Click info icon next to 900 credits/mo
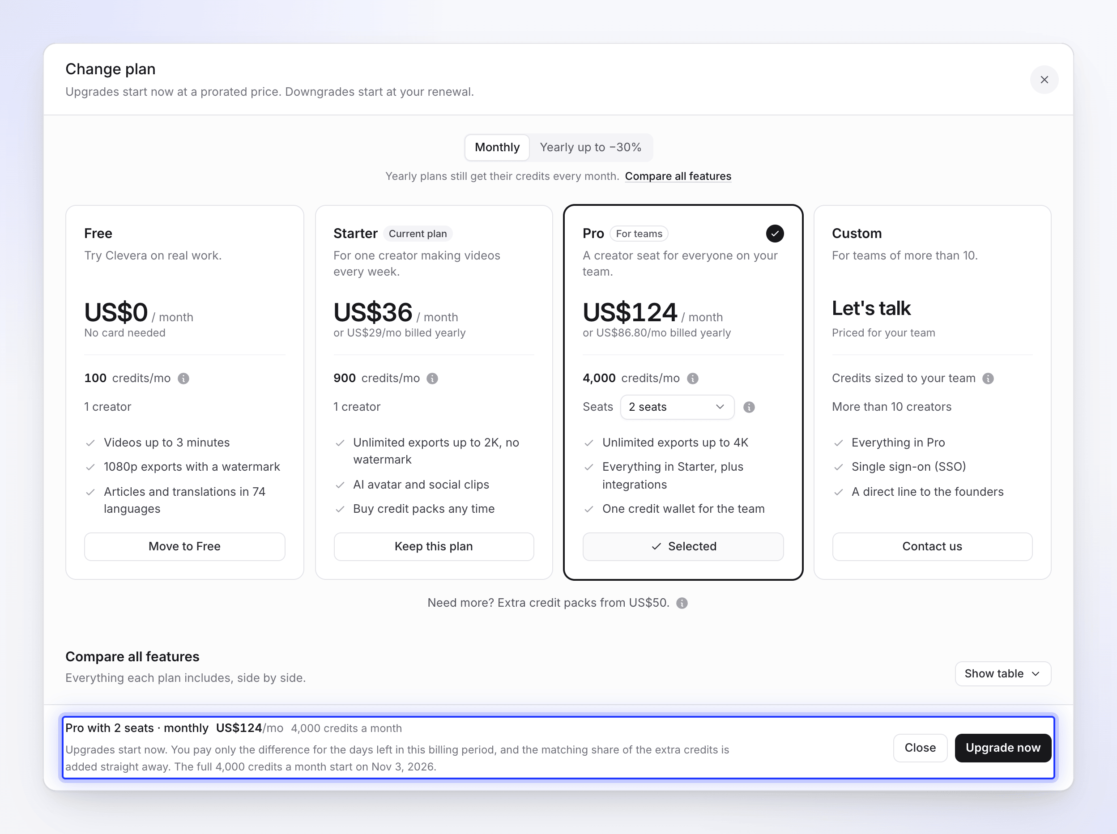The width and height of the screenshot is (1117, 834). click(432, 379)
